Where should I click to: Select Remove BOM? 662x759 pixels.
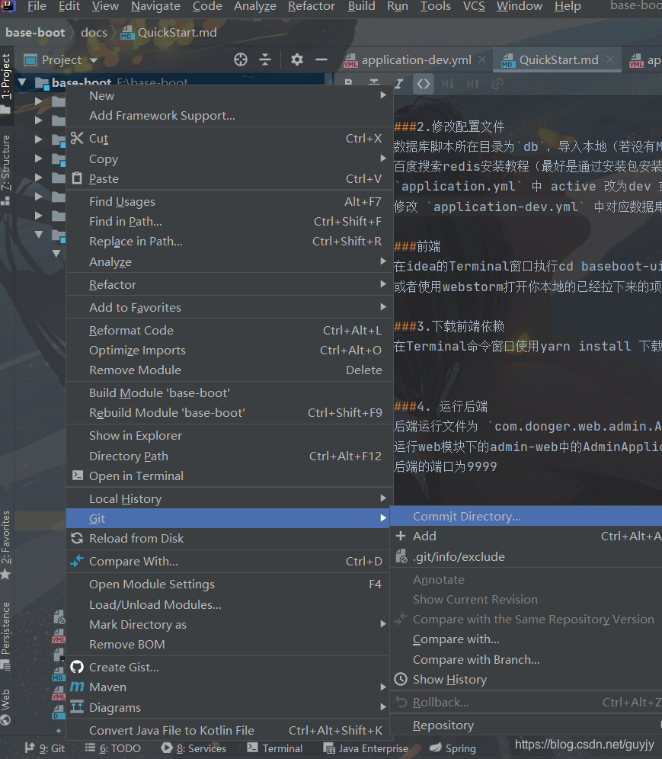point(229,644)
